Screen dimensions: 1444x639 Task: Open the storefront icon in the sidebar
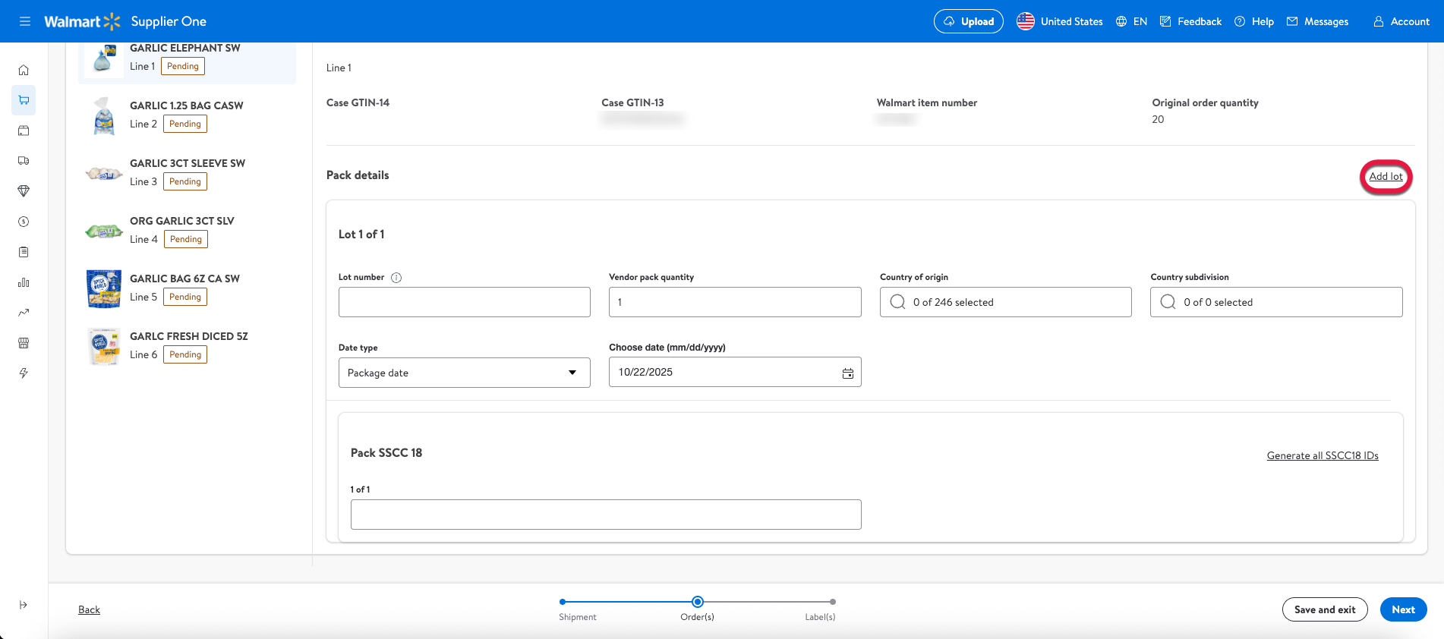[x=24, y=343]
